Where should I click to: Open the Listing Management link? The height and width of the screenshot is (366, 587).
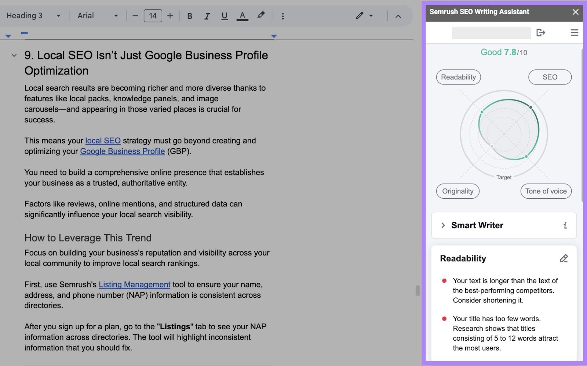click(134, 285)
